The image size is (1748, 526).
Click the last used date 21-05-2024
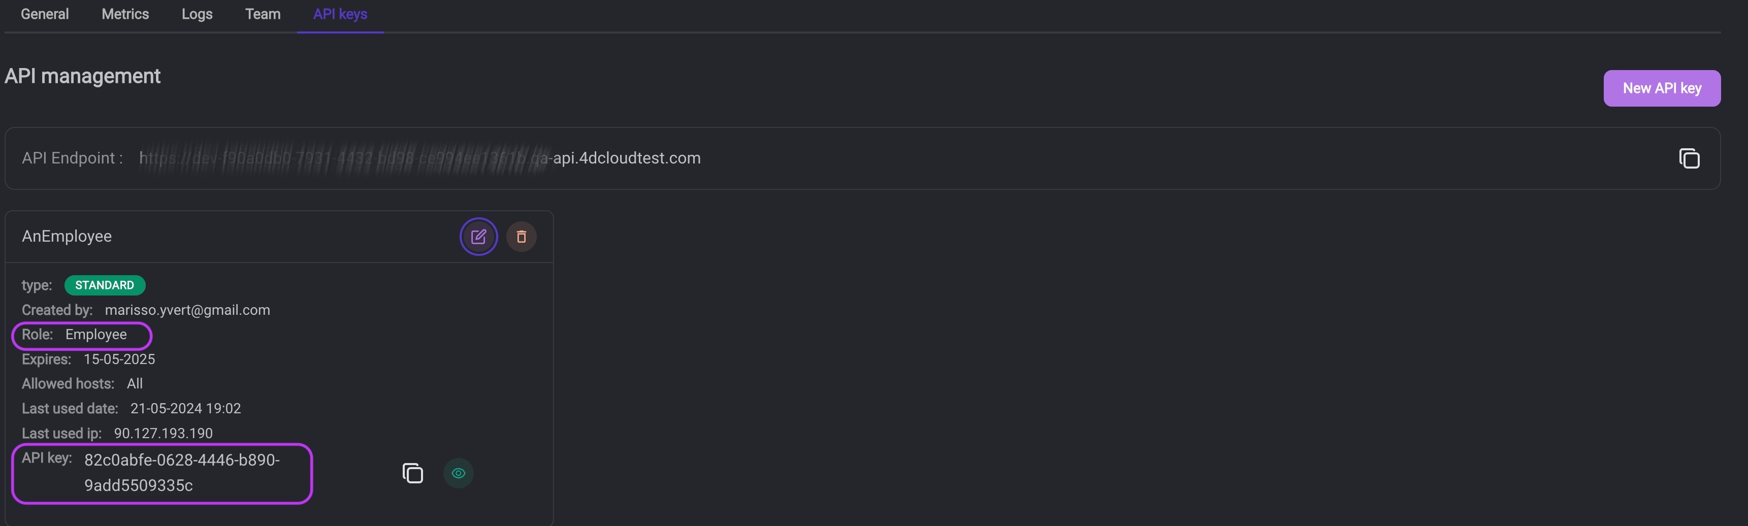coord(185,409)
